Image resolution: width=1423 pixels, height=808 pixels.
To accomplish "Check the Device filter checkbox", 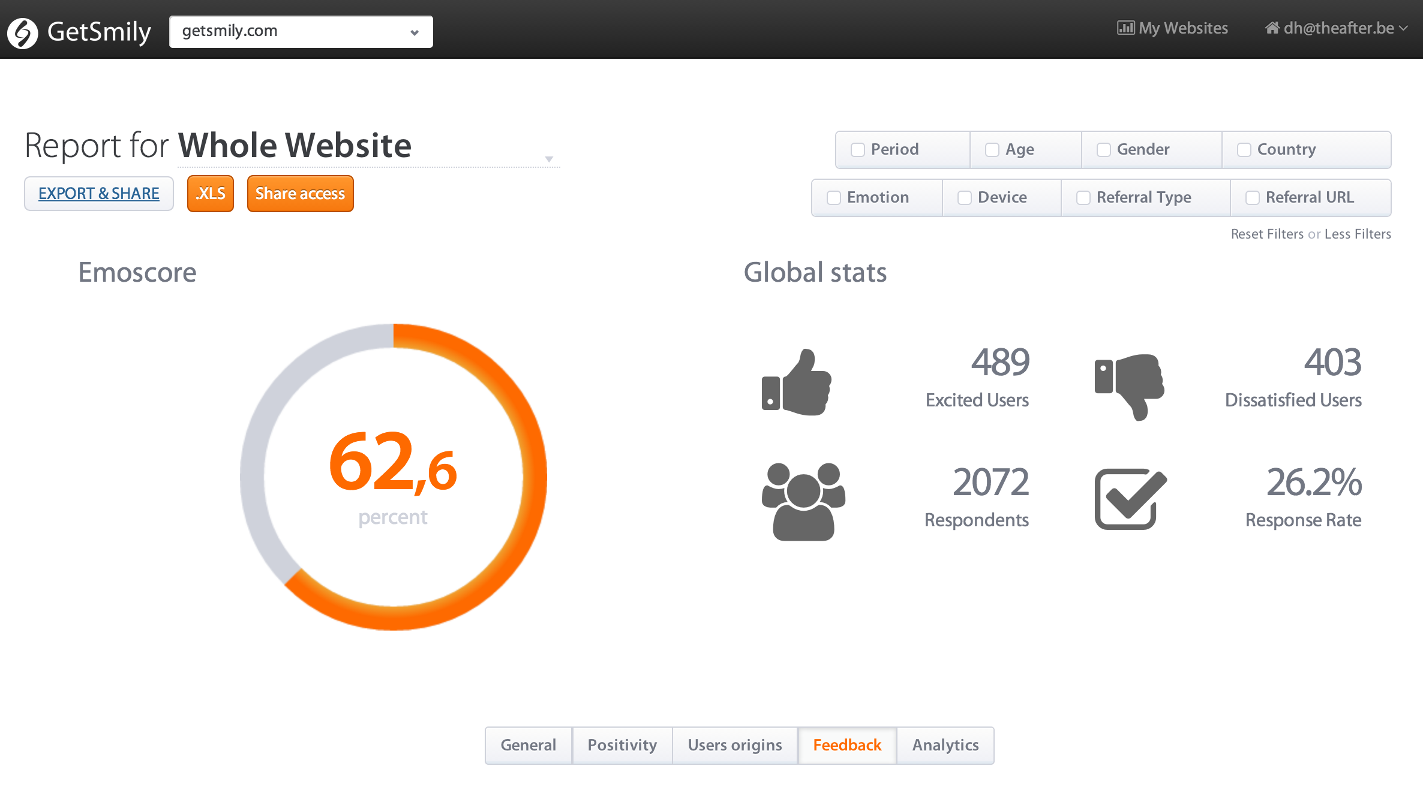I will pyautogui.click(x=965, y=198).
